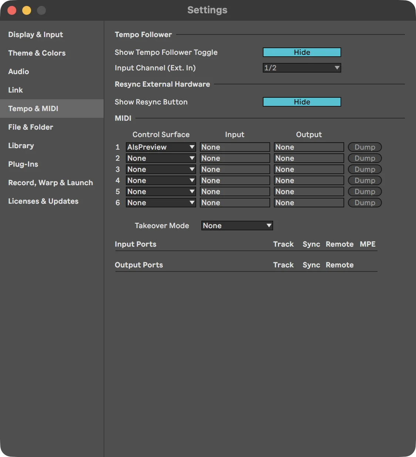Click Dump button for control surface 5
The image size is (416, 457).
pyautogui.click(x=365, y=191)
